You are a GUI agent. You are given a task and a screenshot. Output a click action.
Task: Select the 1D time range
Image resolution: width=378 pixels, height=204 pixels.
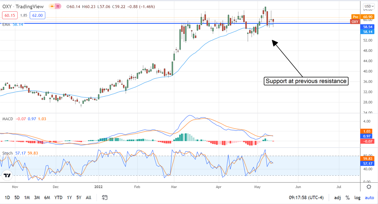click(7, 197)
